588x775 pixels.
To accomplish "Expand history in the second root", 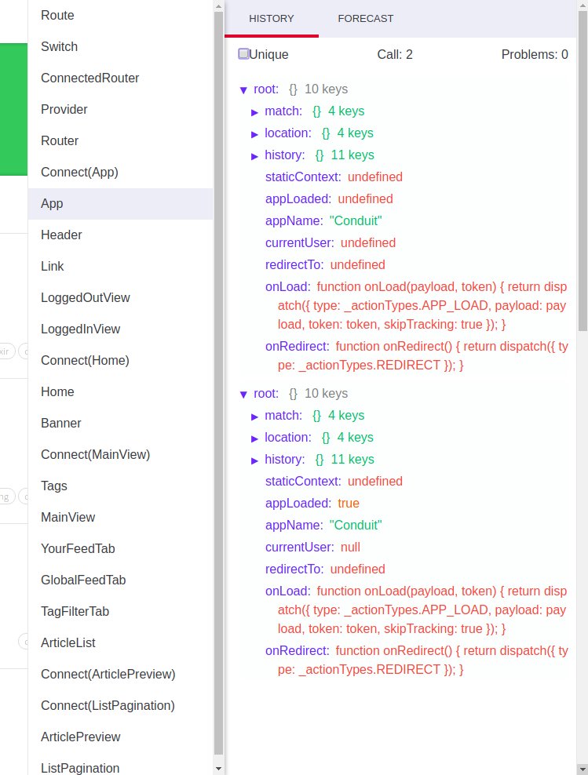I will click(254, 460).
